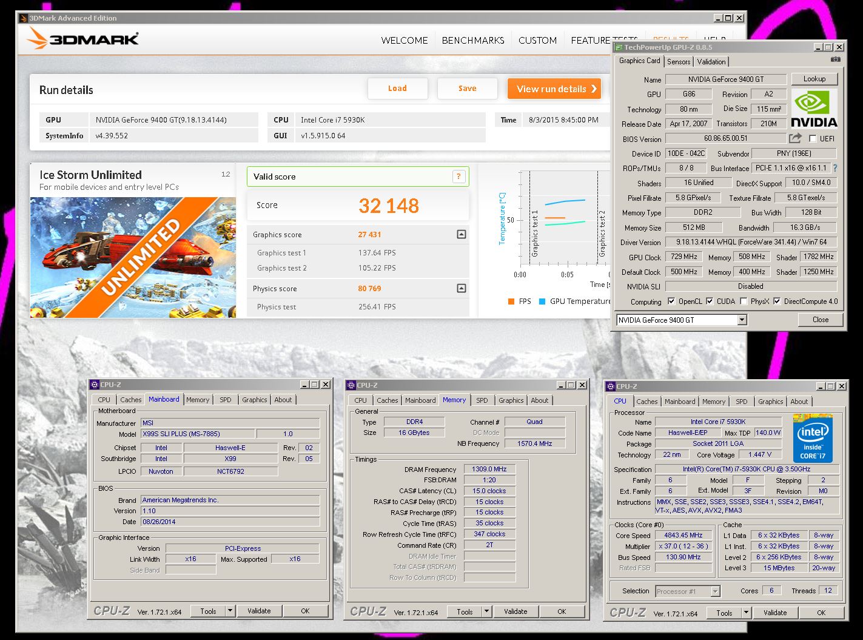Click the DRAM Frequency value field
Viewport: 863px width, 640px height.
489,470
